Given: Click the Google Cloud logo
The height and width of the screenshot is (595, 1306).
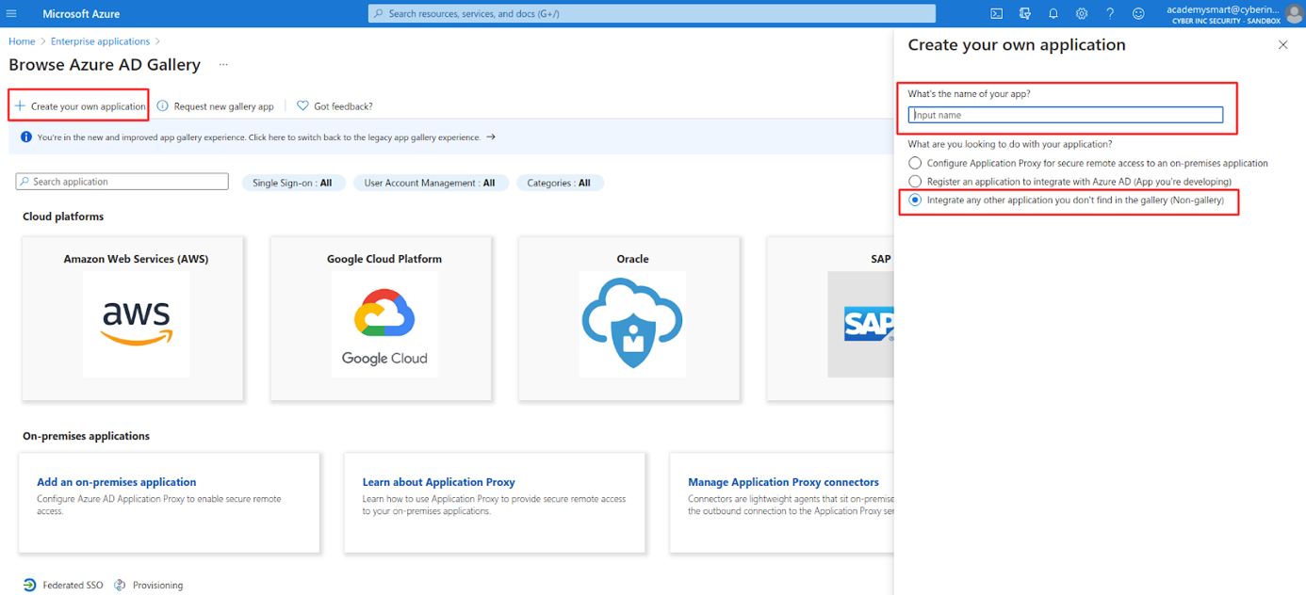Looking at the screenshot, I should 384,324.
